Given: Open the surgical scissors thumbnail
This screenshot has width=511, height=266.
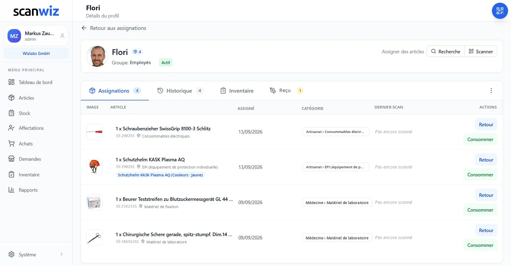Looking at the screenshot, I should [94, 238].
